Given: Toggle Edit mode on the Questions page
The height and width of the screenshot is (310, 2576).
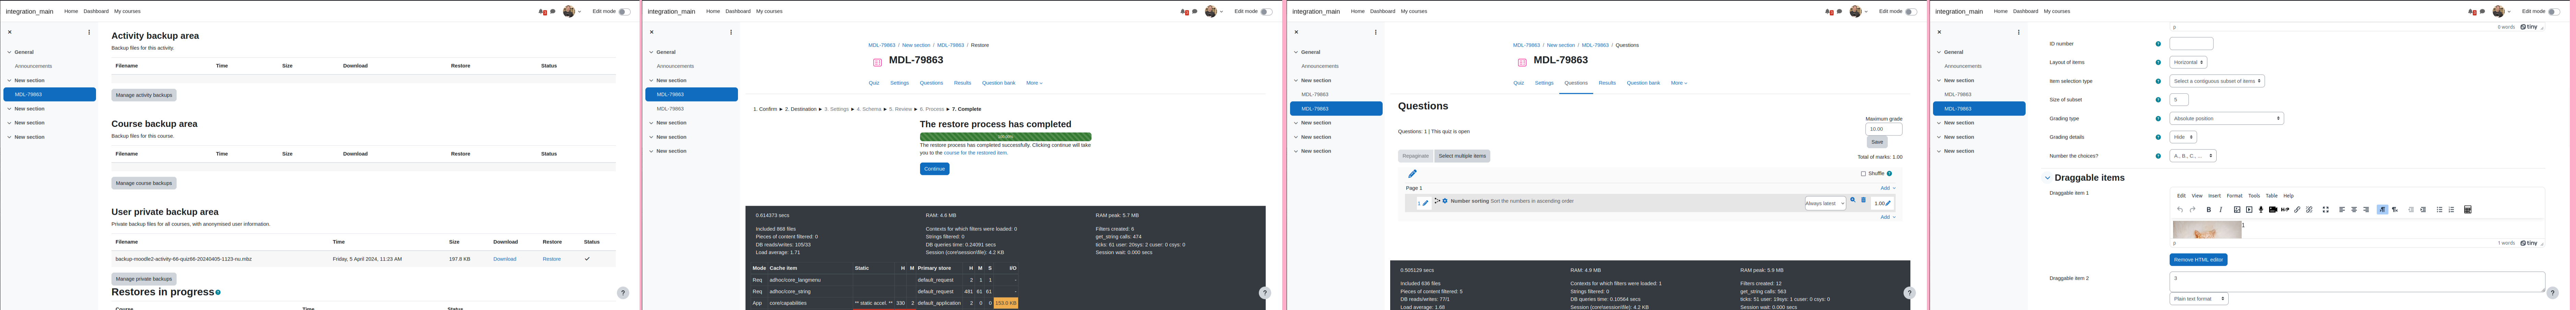Looking at the screenshot, I should click(x=1911, y=12).
